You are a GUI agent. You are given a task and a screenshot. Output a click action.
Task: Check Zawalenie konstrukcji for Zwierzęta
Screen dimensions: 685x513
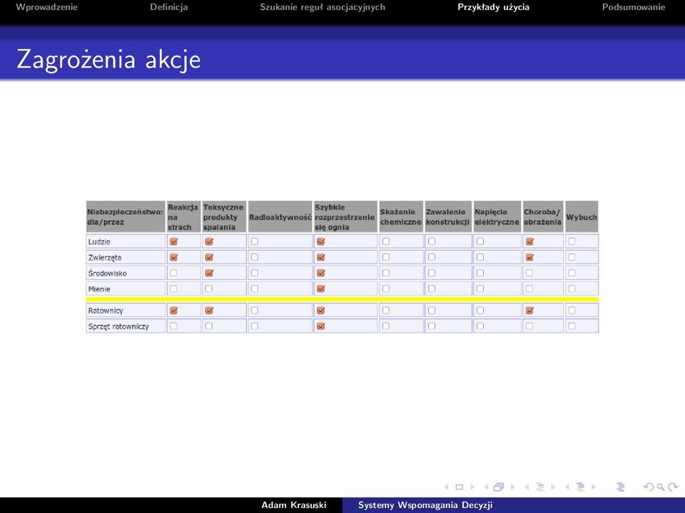point(432,257)
